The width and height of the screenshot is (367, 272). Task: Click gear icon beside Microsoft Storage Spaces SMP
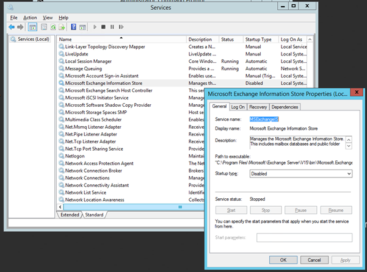coord(61,112)
